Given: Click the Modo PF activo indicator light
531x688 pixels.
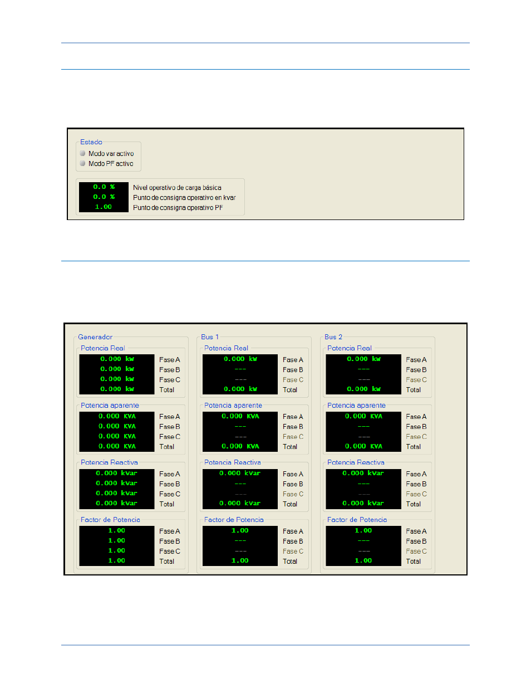Looking at the screenshot, I should click(x=82, y=163).
